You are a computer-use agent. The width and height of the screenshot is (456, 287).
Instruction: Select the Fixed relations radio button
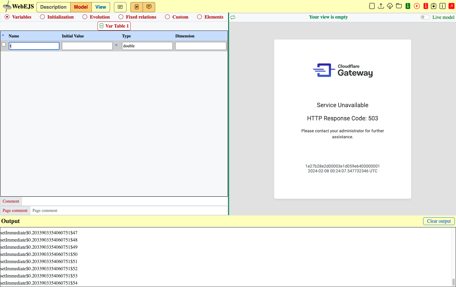tap(121, 17)
